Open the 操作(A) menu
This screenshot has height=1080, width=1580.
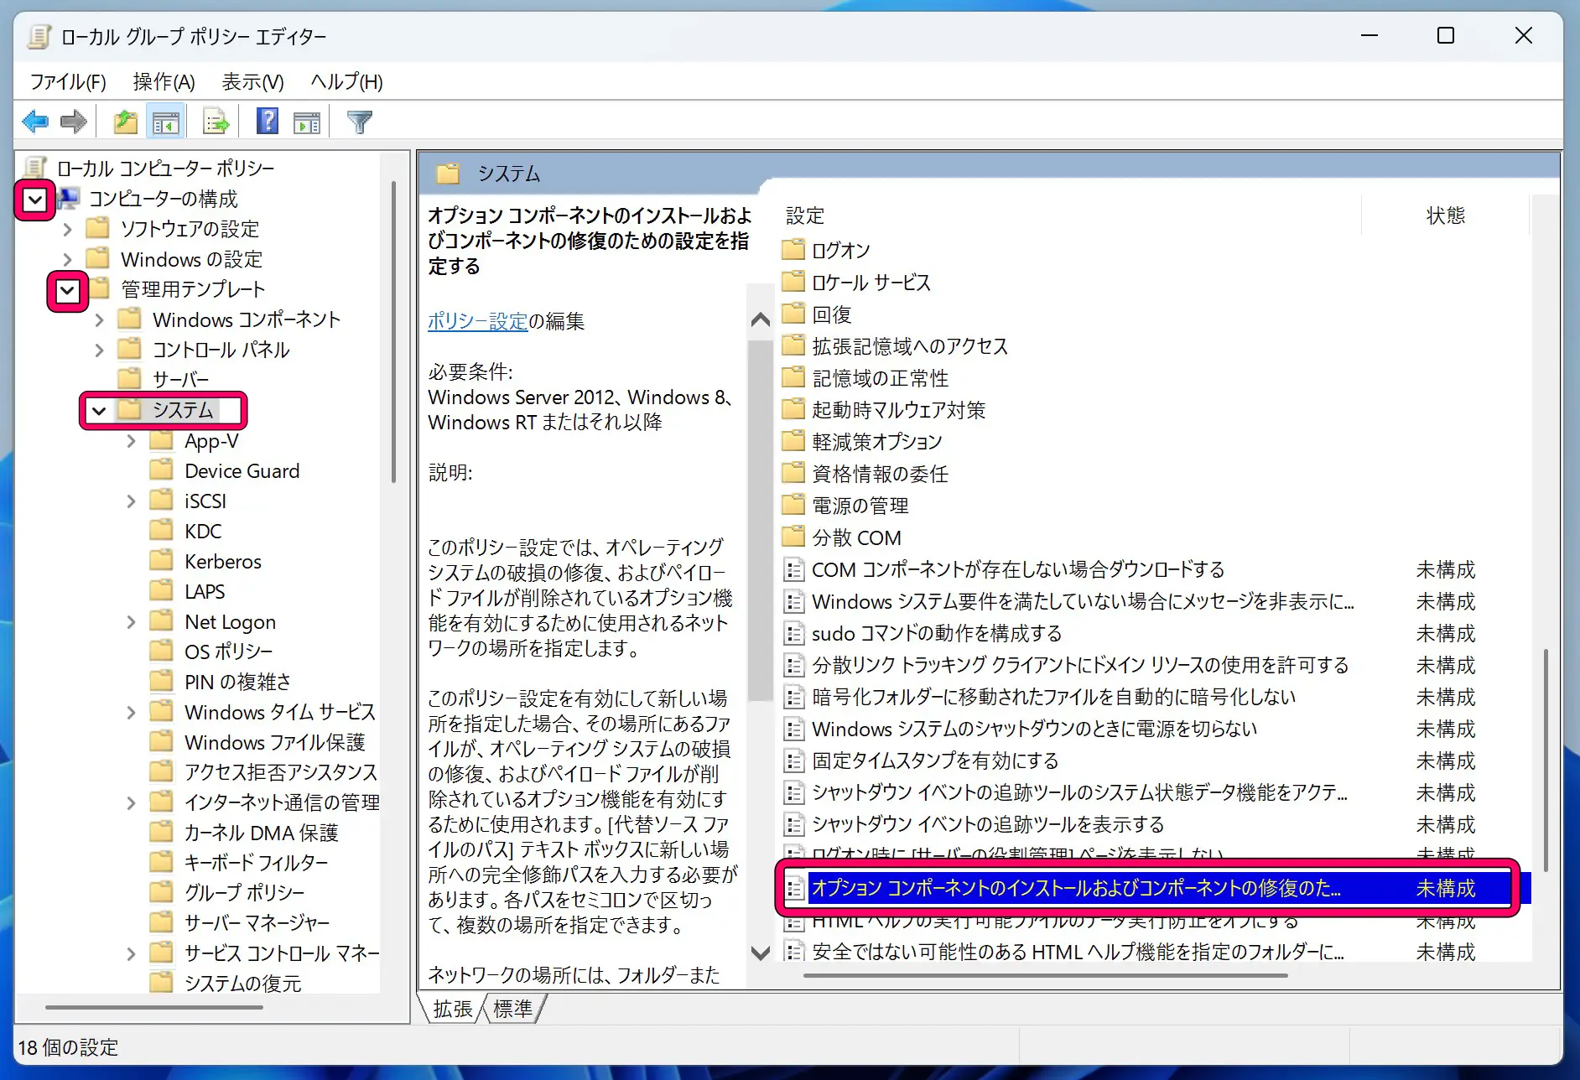tap(164, 81)
